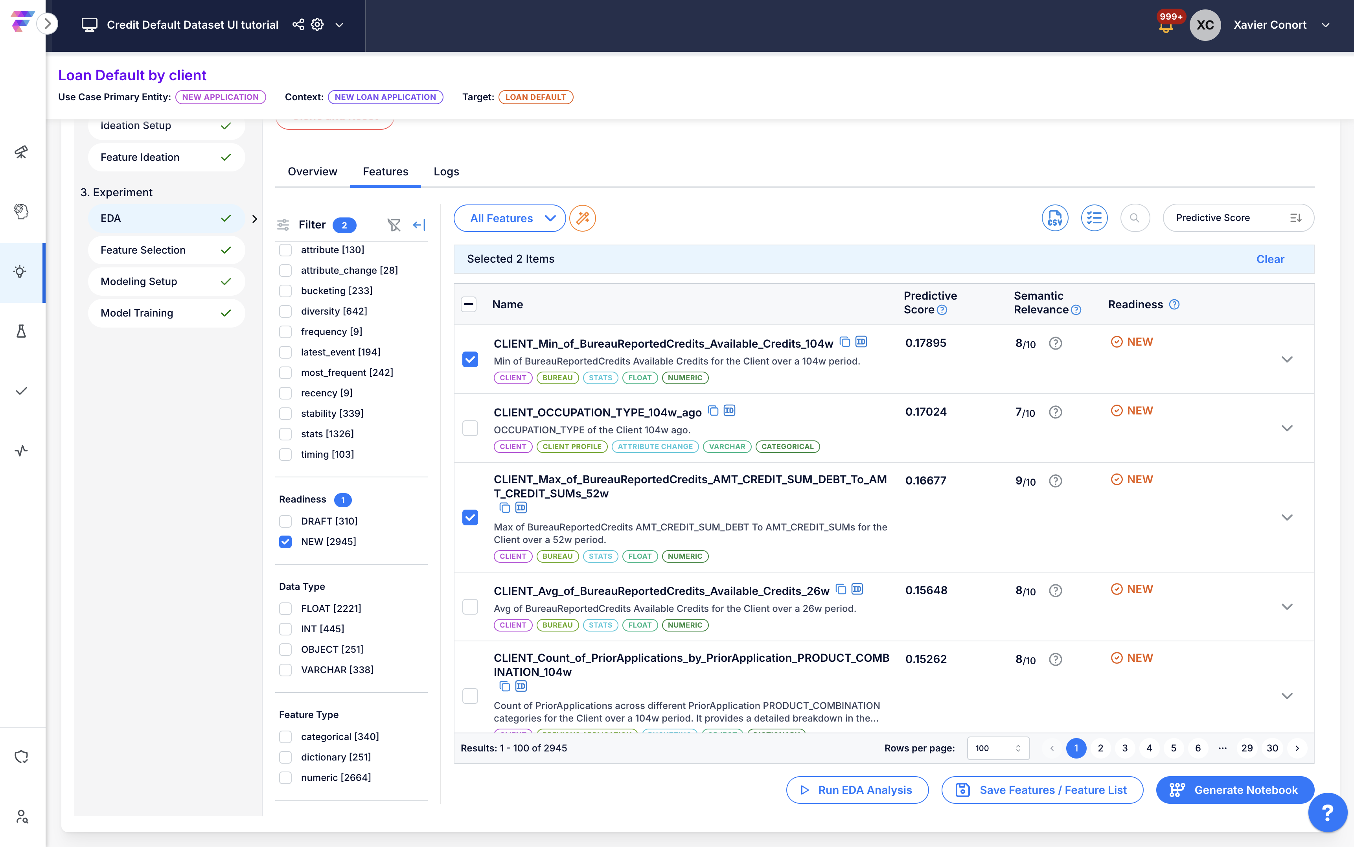Image resolution: width=1354 pixels, height=847 pixels.
Task: Click the search magnifier icon
Action: (x=1135, y=218)
